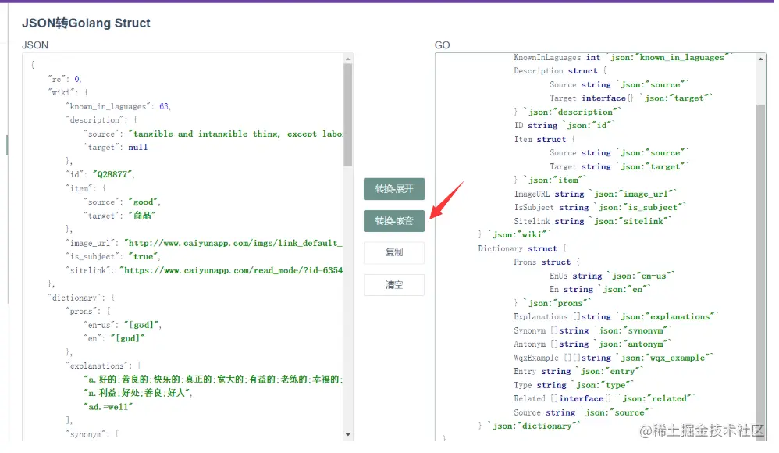Screen dimensions: 779x453
Task: Click the "Explanations []string" line
Action: [616, 317]
